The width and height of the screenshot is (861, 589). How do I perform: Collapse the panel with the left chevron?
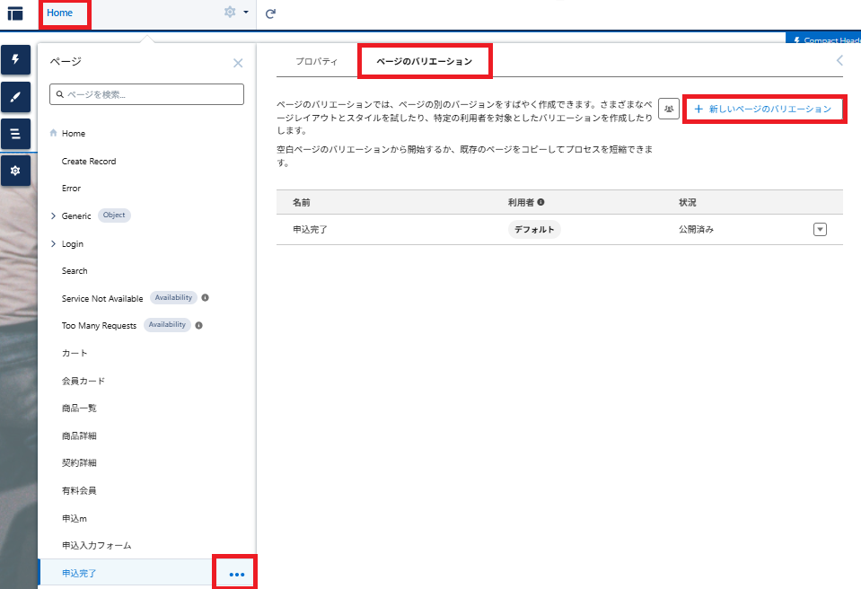tap(839, 61)
